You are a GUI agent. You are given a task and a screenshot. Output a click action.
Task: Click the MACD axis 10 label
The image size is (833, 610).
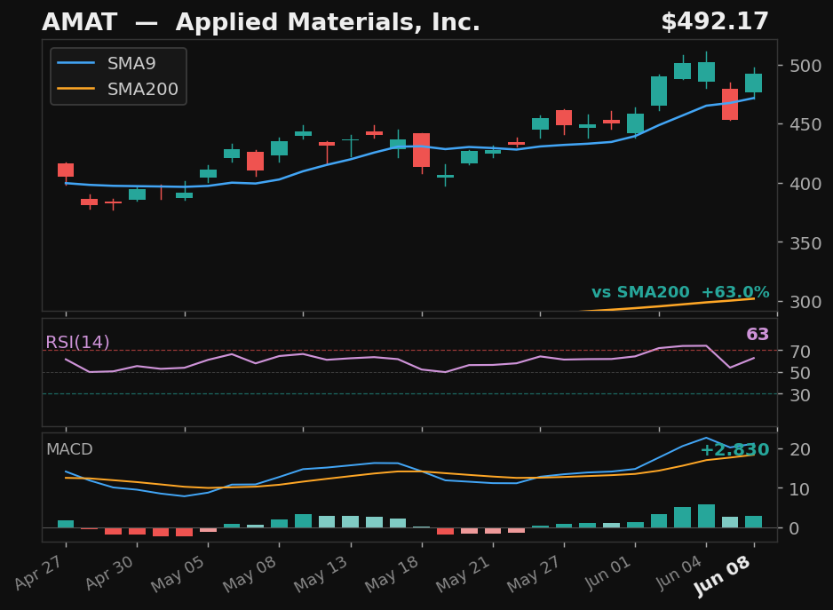[x=800, y=489]
